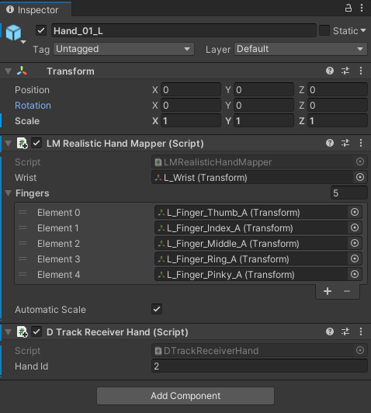Click object picker for L_Finger_Pinky_A
The height and width of the screenshot is (413, 371).
tap(355, 275)
